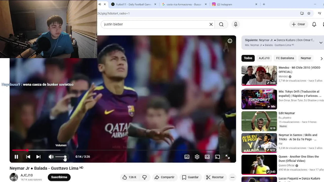Viewport: 324px width, 182px height.
Task: Toggle subtitles in the player
Action: pyautogui.click(x=187, y=157)
